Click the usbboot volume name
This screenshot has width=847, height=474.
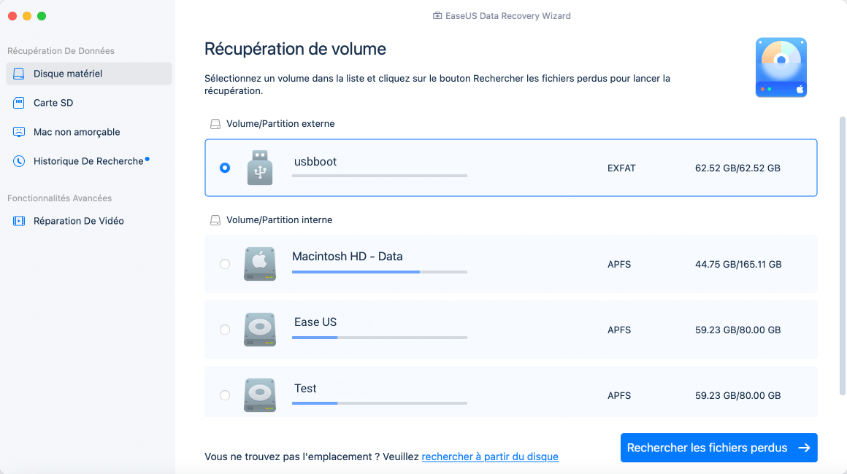click(315, 161)
